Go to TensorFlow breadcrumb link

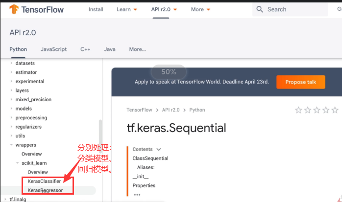point(139,110)
